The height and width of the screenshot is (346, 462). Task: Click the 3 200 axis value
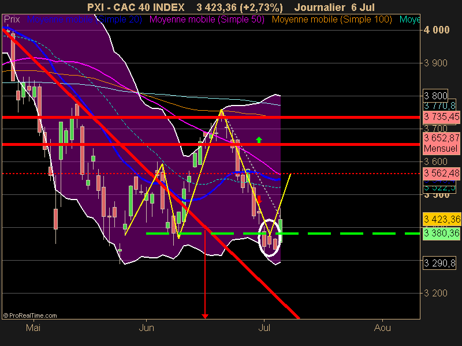[x=435, y=293]
